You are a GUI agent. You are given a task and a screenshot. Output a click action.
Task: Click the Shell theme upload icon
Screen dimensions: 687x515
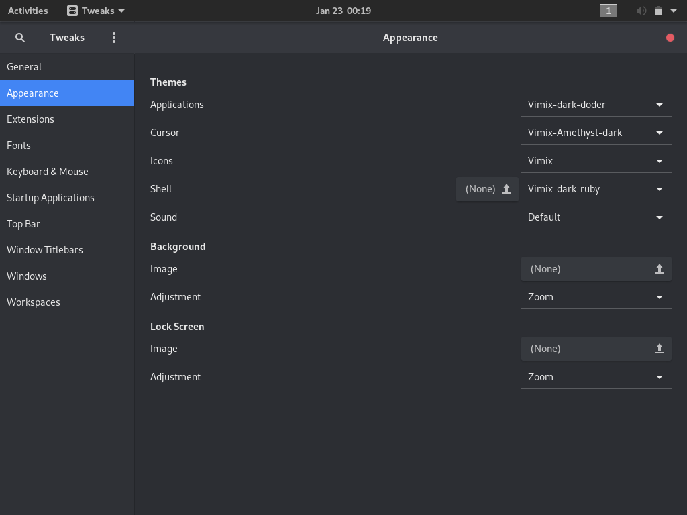point(507,189)
